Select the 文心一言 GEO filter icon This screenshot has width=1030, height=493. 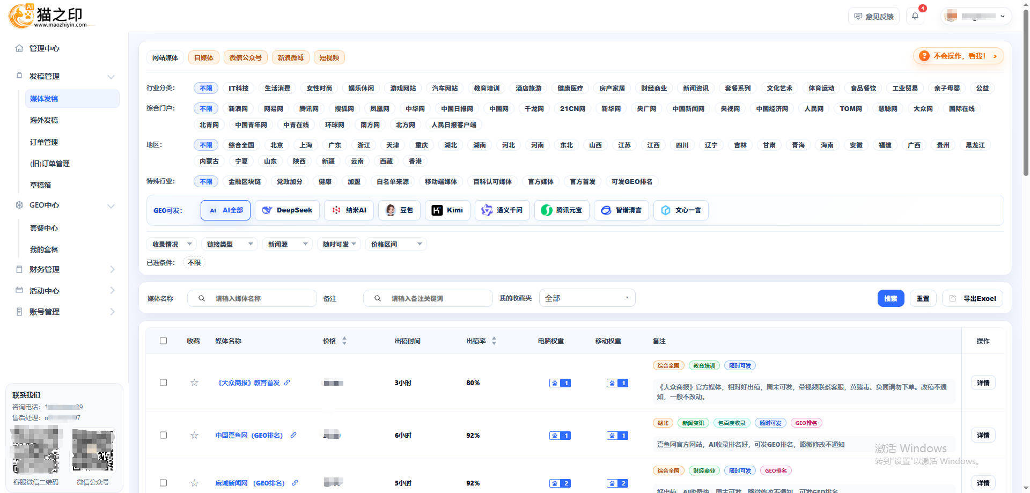pos(665,210)
